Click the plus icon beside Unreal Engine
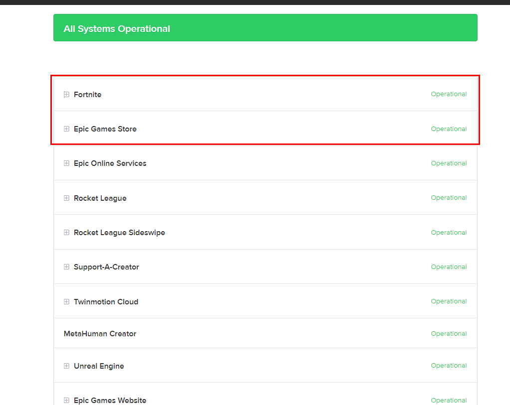510x405 pixels. pos(66,366)
